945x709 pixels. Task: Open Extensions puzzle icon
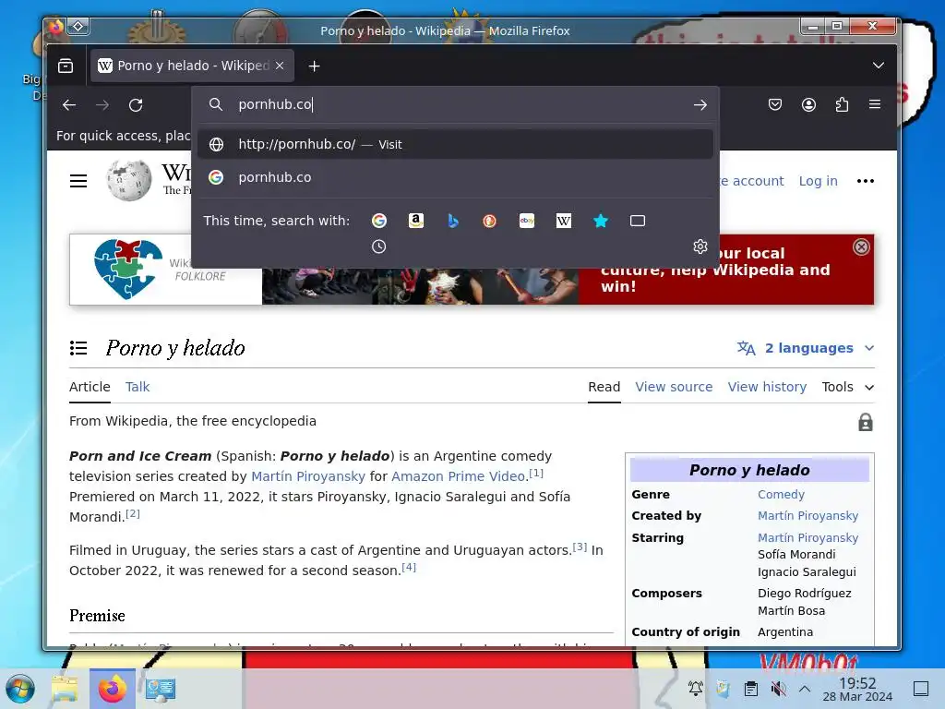(x=842, y=105)
